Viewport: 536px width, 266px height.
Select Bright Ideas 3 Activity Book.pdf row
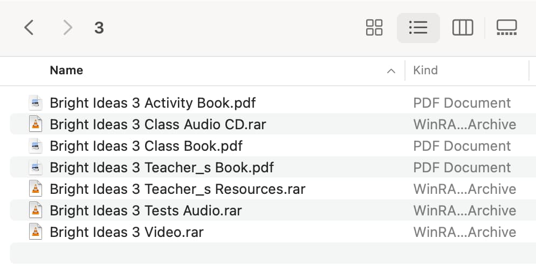(x=273, y=103)
